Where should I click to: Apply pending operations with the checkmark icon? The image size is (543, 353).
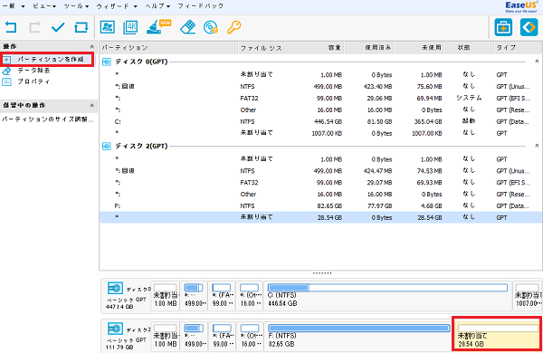(x=58, y=27)
